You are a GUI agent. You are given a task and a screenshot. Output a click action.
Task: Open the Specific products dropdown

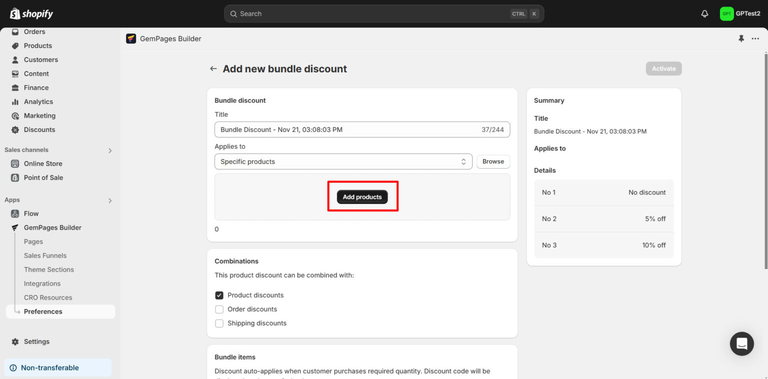point(343,161)
